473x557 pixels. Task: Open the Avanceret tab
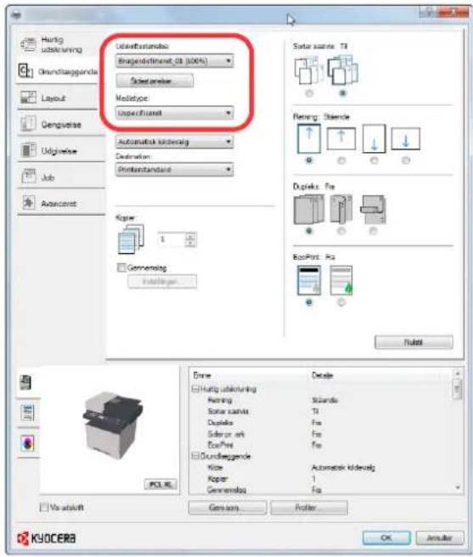pos(61,204)
